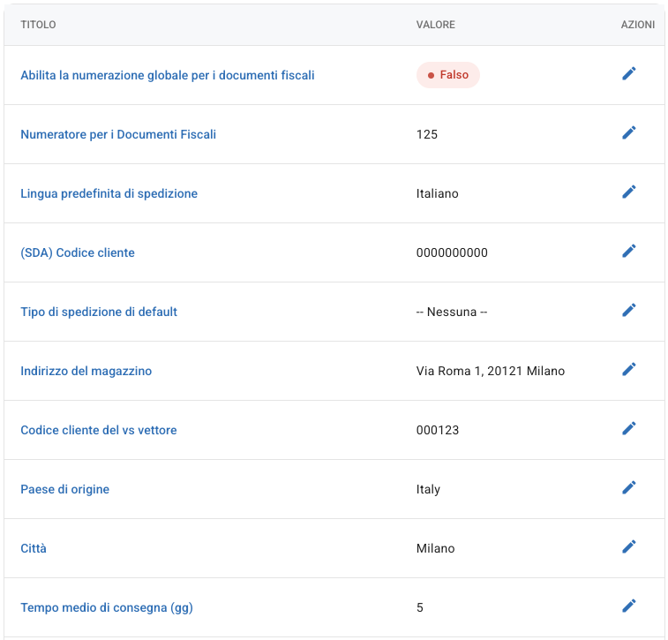
Task: Click the AZIONI column header
Action: point(637,25)
